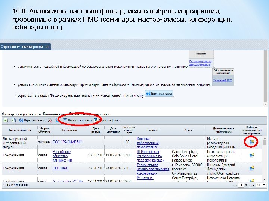Click the blue arrow icon before Настроить фильтр

[x=57, y=121]
